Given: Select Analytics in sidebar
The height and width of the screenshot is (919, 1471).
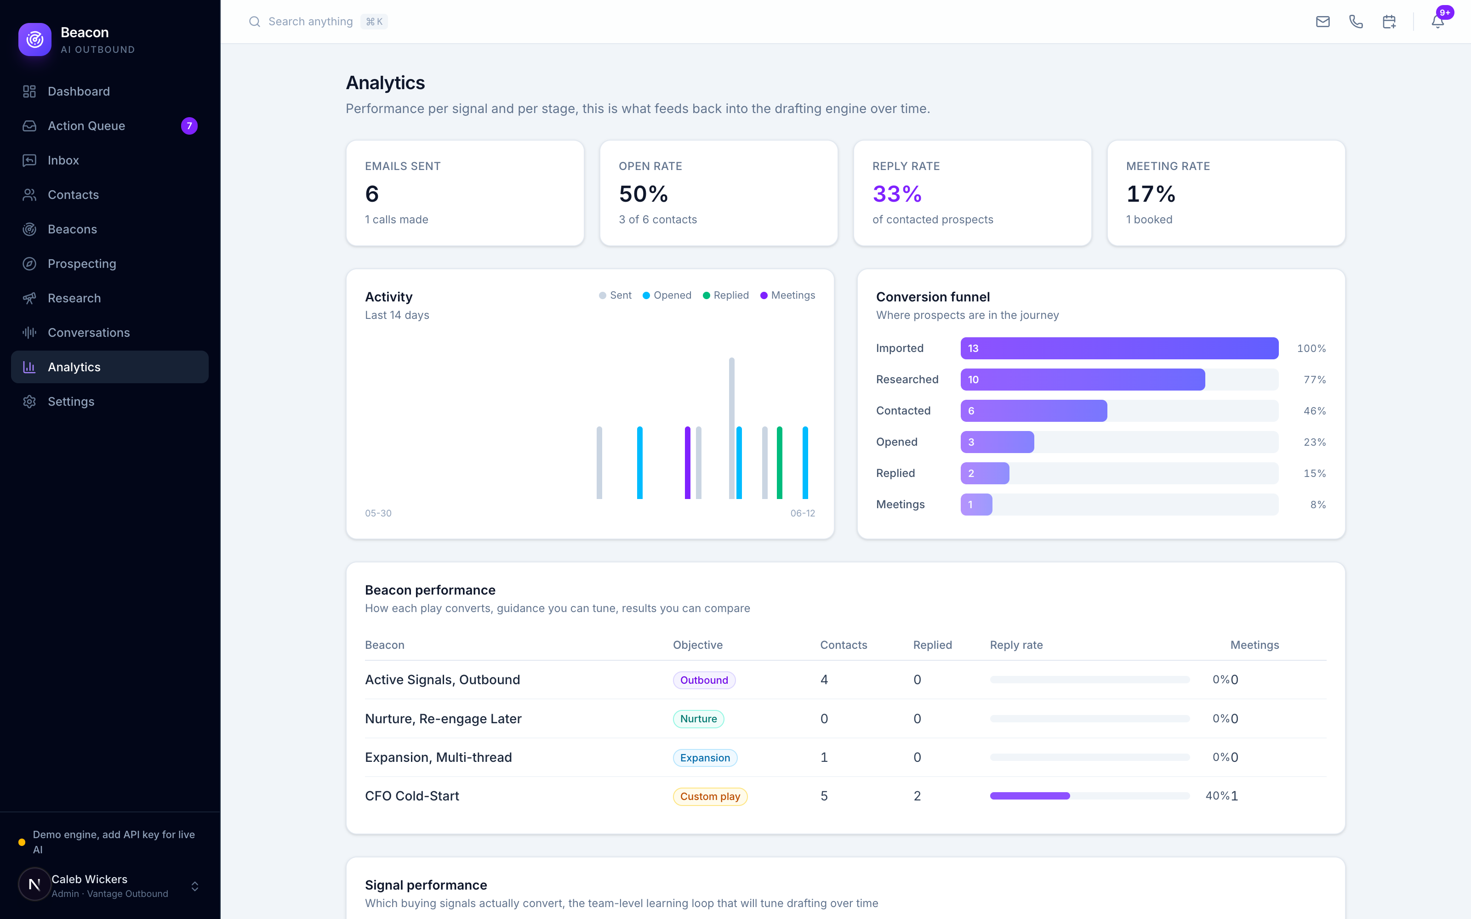Looking at the screenshot, I should [x=109, y=367].
